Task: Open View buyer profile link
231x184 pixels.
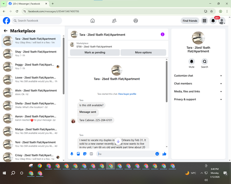Action: tap(127, 94)
